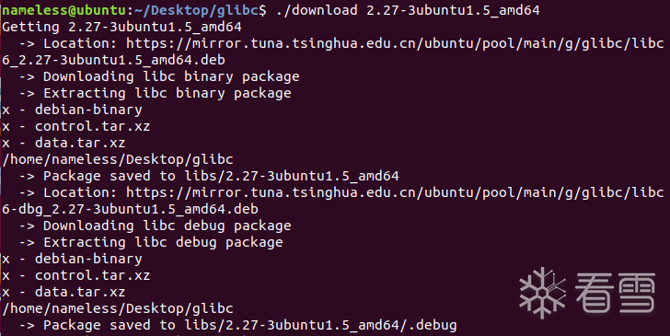Click the 'Package saved to libs/2.27-3ubuntu1.5_amd64' line
The height and width of the screenshot is (336, 670).
click(x=209, y=176)
